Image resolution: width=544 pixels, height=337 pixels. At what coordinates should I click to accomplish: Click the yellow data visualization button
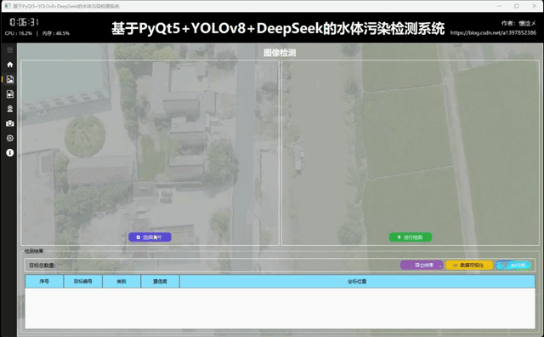(468, 265)
